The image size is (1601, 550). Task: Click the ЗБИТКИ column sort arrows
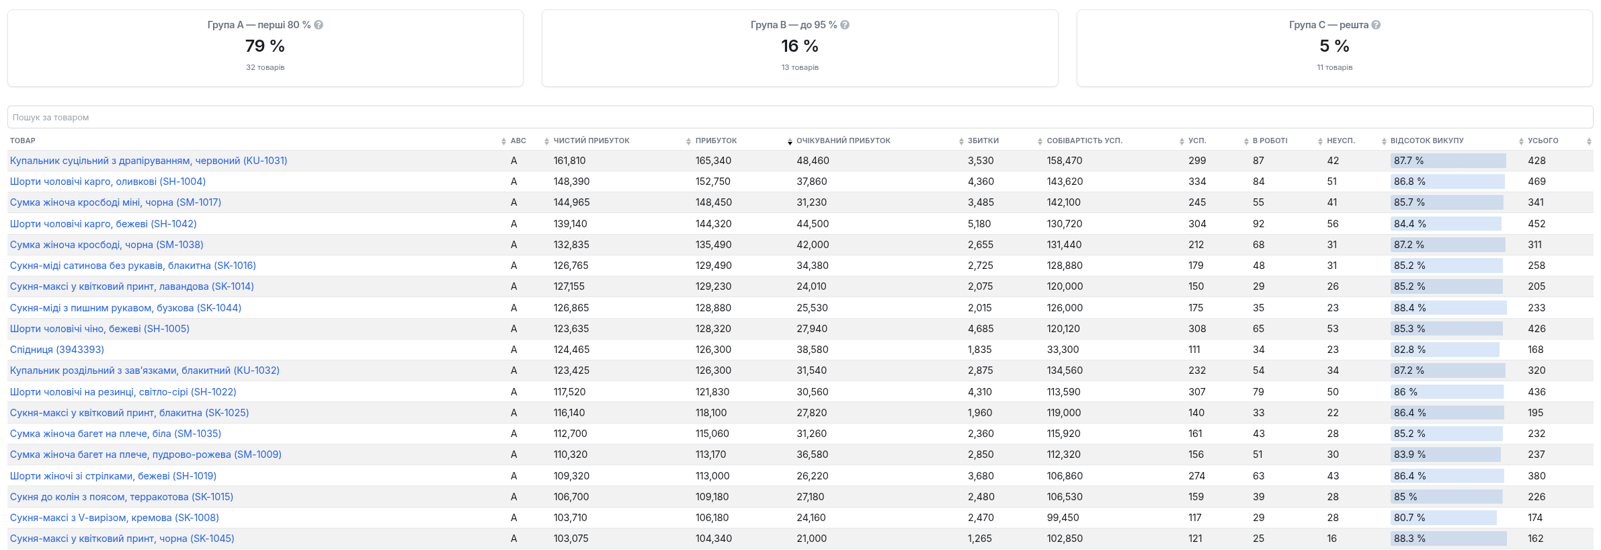point(1040,141)
